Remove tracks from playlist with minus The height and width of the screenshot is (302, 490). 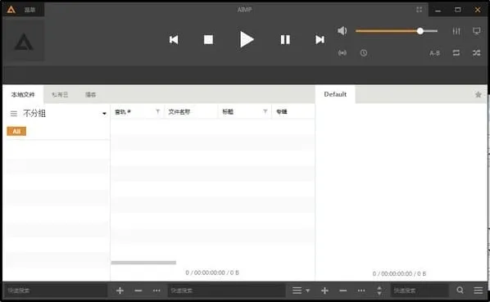pos(343,291)
